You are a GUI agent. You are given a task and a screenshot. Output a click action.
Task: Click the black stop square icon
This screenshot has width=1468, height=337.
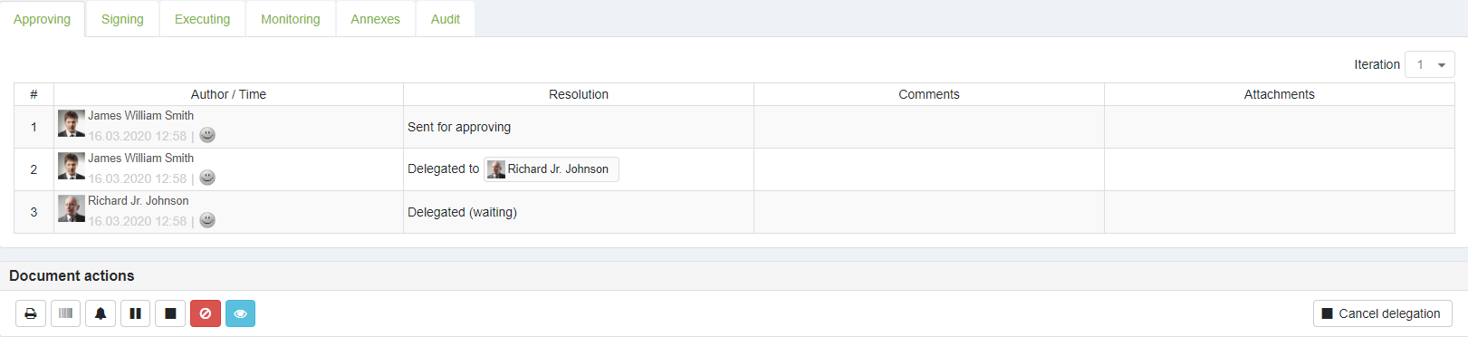point(170,313)
